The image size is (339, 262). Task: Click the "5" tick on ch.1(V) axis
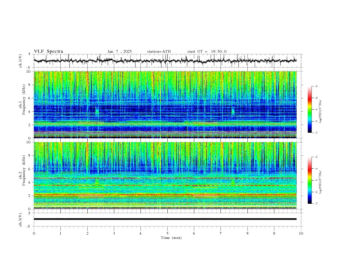pyautogui.click(x=30, y=54)
